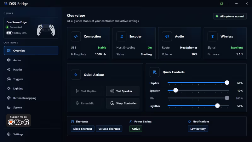Click the Shortcuts gamepad icon

click(x=72, y=121)
